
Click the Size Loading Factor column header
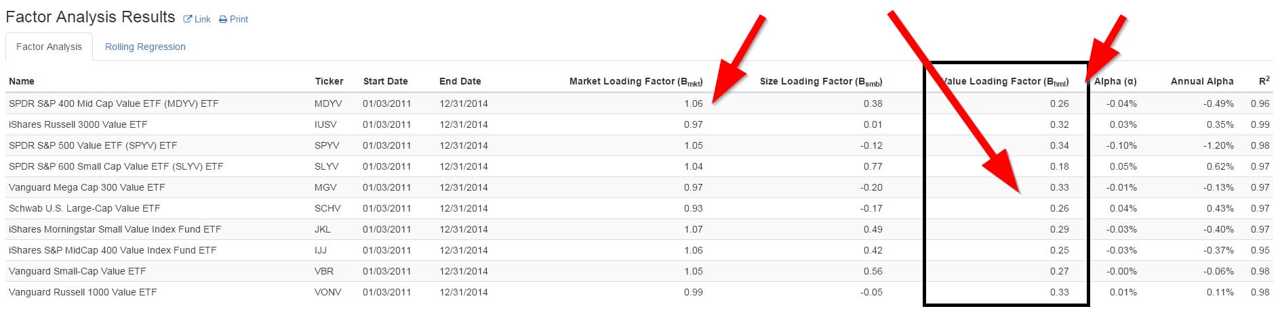click(820, 81)
